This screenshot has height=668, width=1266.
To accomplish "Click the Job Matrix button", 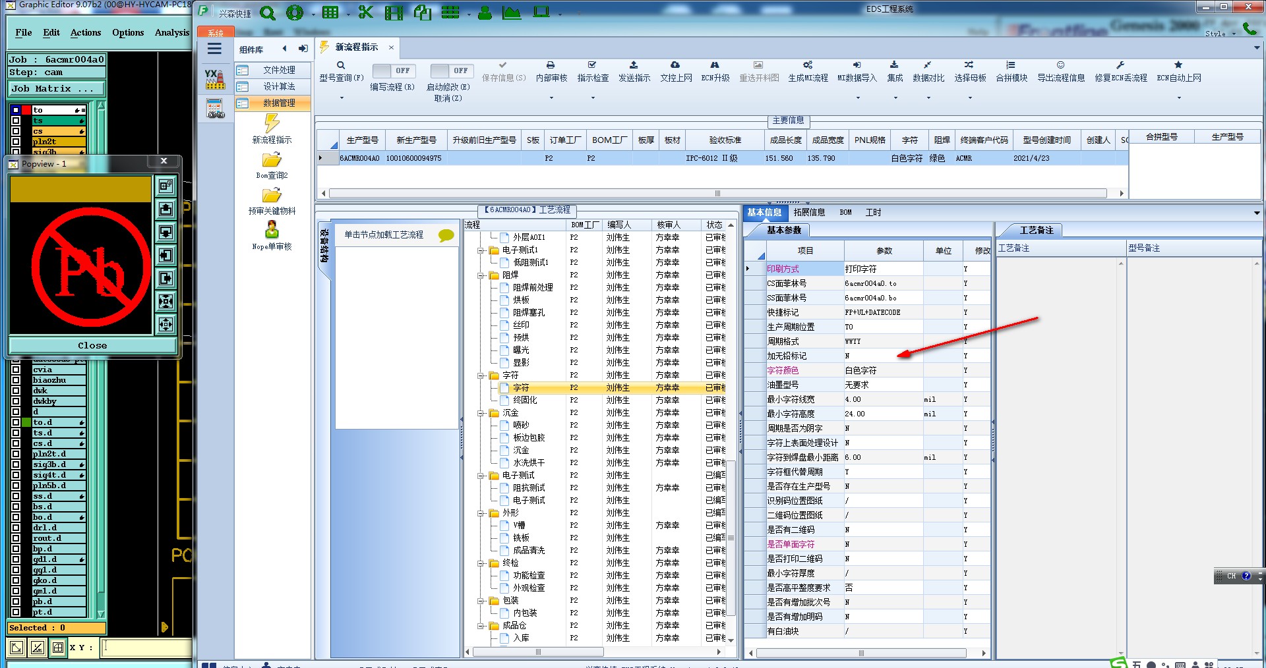I will tap(56, 88).
